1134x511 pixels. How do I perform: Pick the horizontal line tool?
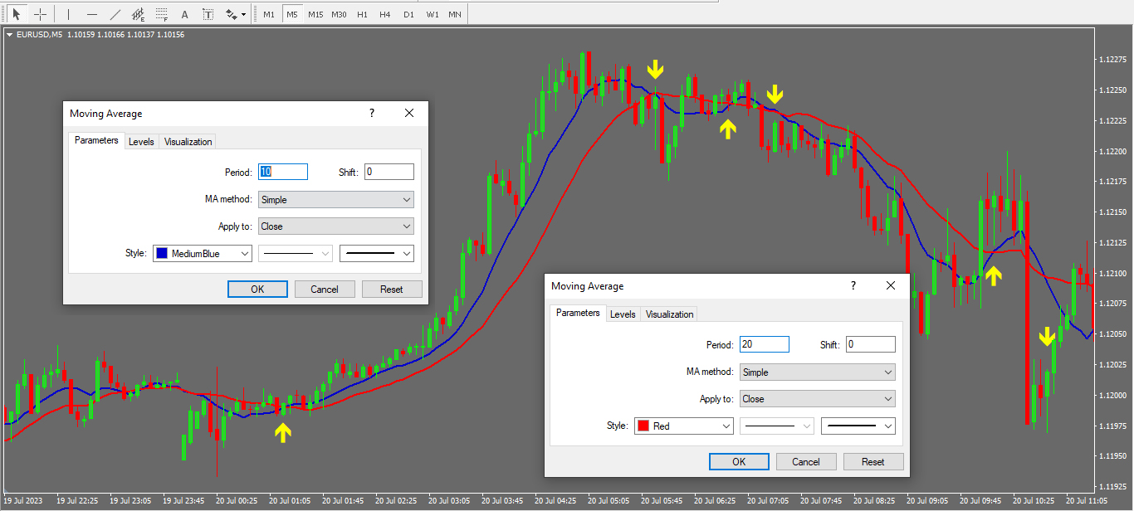coord(92,14)
